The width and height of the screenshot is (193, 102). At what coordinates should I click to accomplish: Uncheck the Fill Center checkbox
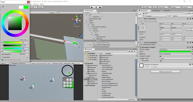click(x=161, y=61)
